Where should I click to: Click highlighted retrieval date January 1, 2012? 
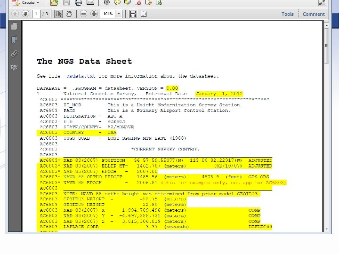[x=219, y=94]
